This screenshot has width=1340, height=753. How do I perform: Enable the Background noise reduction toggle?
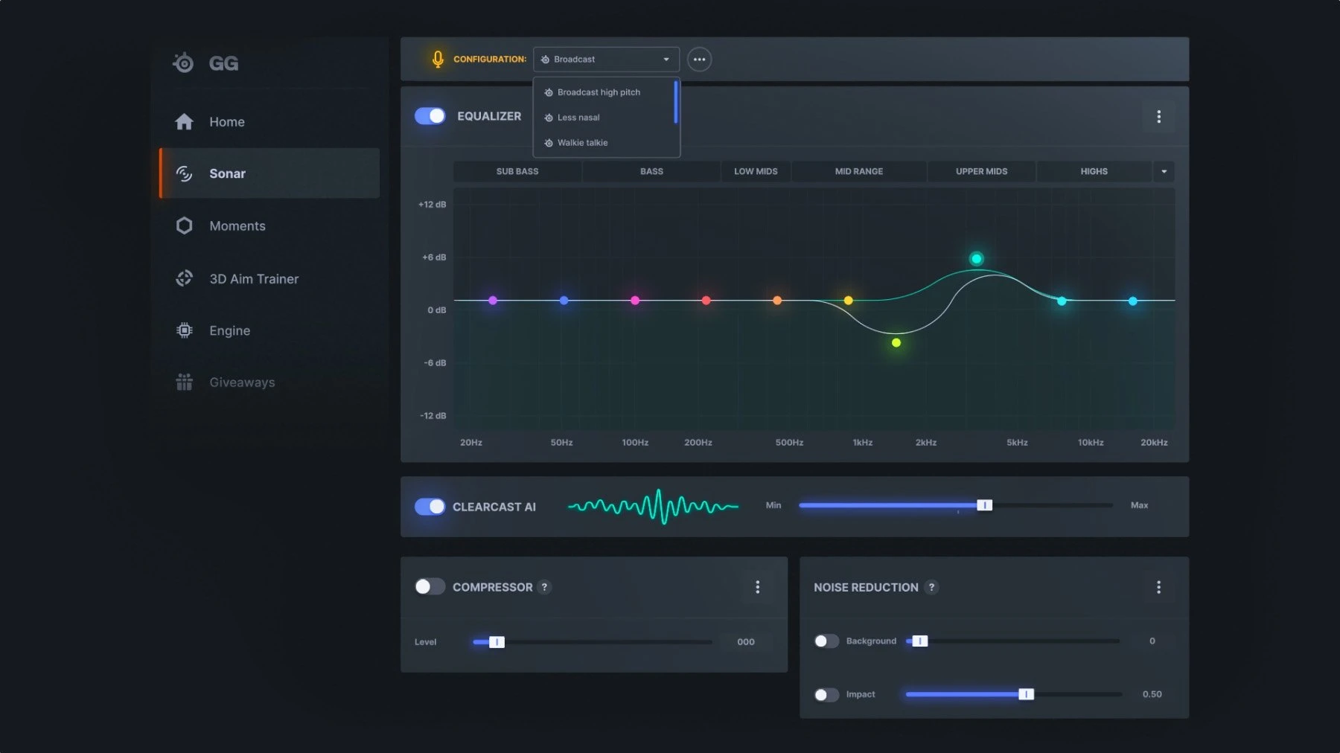pos(826,641)
